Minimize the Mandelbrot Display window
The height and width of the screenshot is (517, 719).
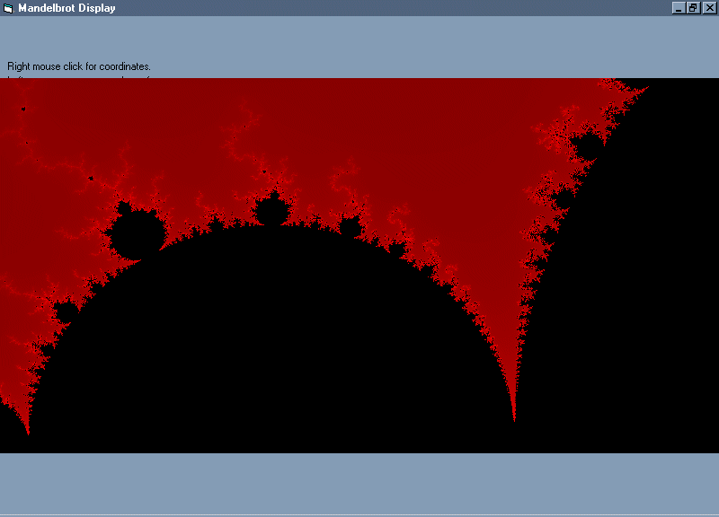point(679,8)
